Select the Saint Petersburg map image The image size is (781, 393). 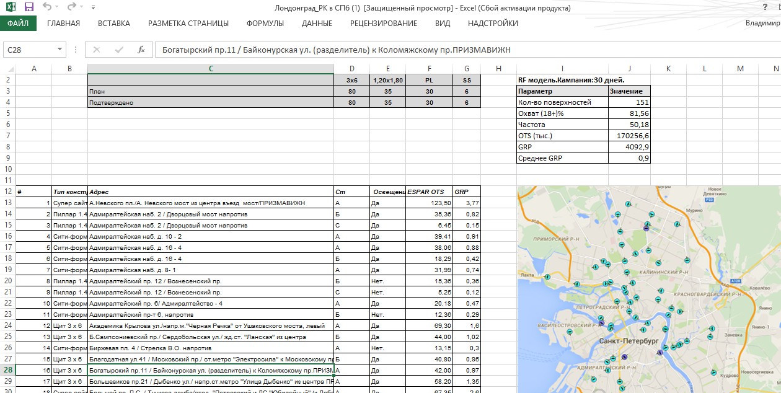(x=648, y=288)
